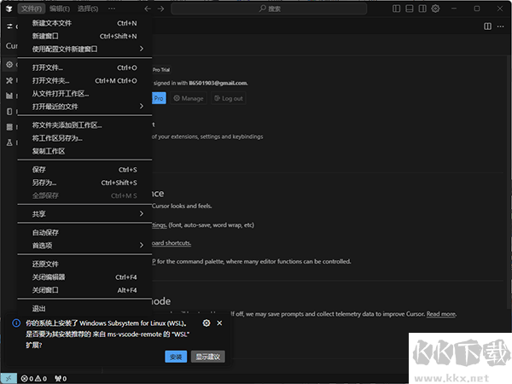Click the remote window icon in status bar
512x384 pixels.
(x=9, y=378)
